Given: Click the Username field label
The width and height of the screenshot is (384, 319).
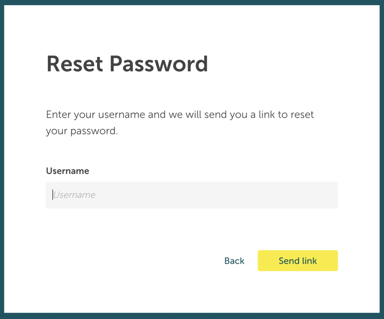Looking at the screenshot, I should 67,171.
